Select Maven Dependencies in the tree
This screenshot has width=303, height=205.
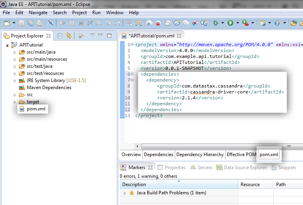(x=49, y=88)
